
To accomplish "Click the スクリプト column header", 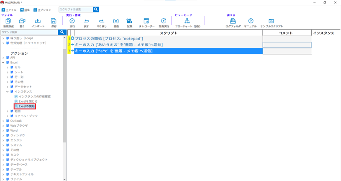I will click(169, 33).
